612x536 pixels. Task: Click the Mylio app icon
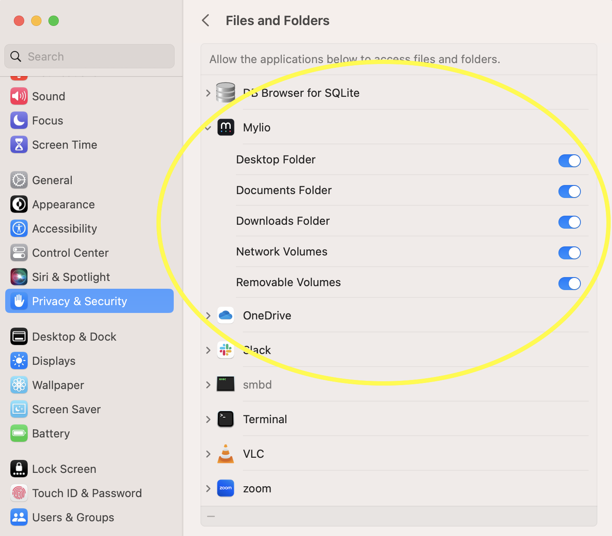pyautogui.click(x=226, y=128)
